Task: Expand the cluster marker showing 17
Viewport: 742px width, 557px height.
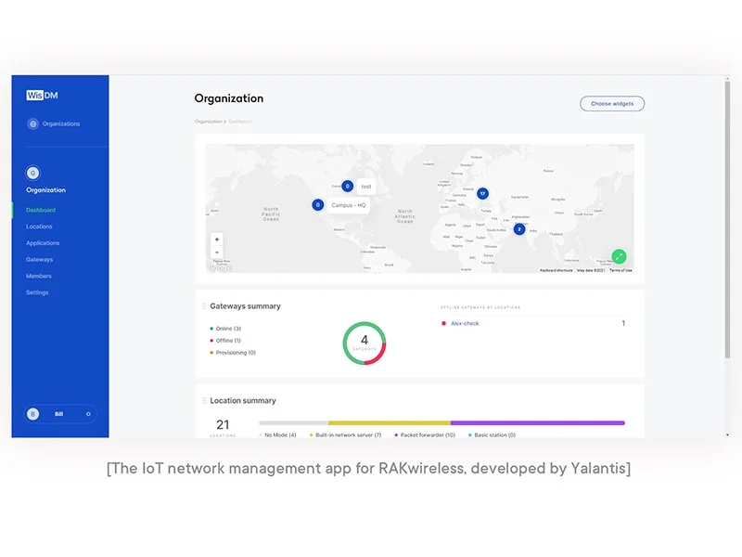Action: click(482, 193)
